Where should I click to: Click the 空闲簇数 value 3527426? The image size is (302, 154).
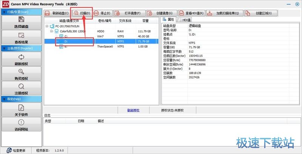click(x=194, y=77)
